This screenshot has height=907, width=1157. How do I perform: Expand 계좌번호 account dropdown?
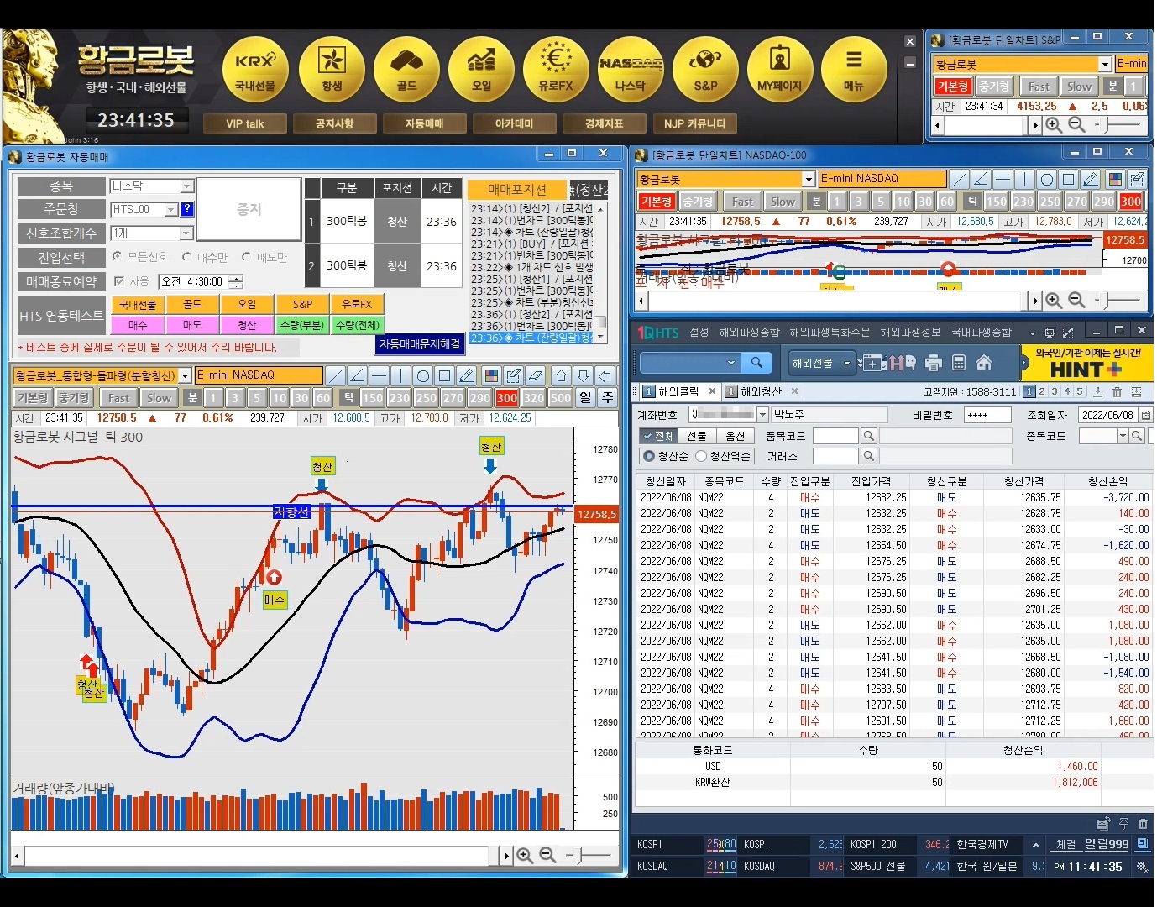762,414
